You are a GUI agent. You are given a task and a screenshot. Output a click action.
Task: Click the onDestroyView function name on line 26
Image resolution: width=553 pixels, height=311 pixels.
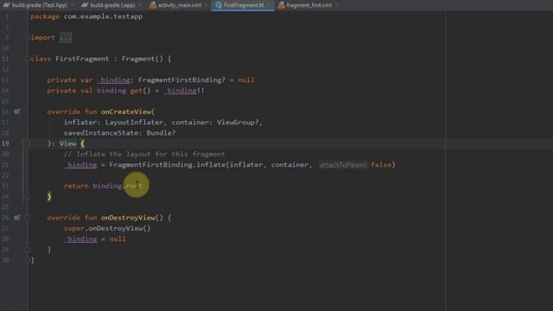coord(128,218)
